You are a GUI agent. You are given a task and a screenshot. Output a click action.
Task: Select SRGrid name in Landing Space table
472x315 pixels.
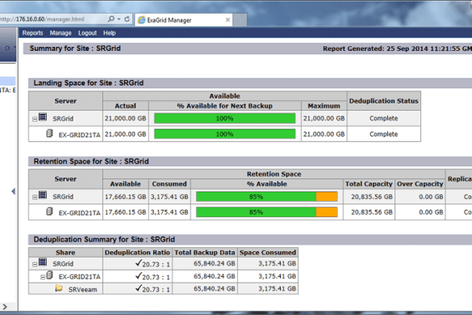(63, 119)
